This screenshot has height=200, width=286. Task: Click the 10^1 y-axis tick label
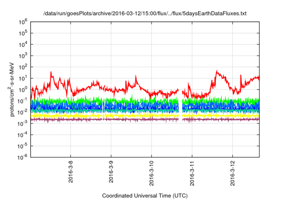click(x=23, y=79)
